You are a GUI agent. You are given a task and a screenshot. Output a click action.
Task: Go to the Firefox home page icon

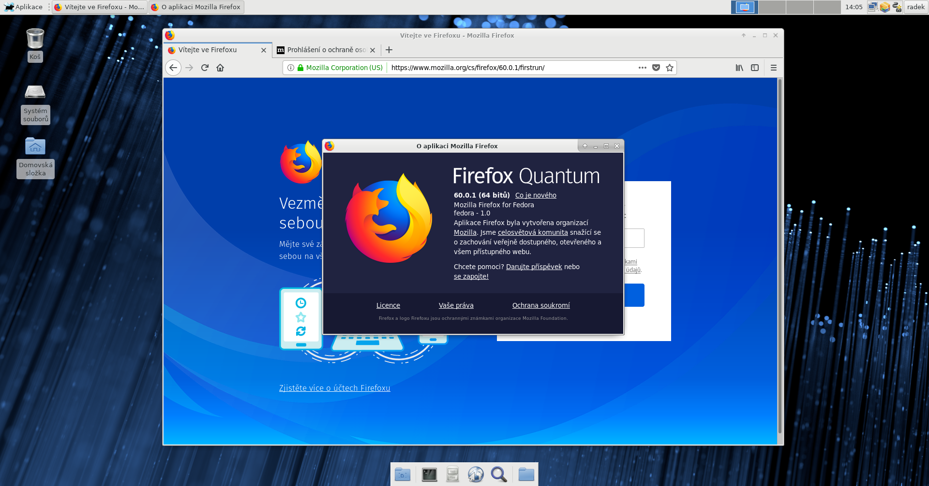coord(220,68)
